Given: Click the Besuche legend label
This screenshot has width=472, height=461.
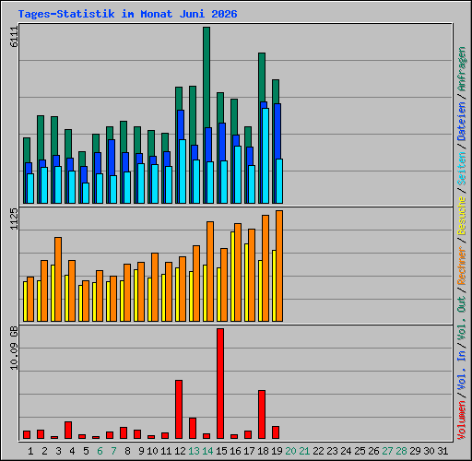Looking at the screenshot, I should pos(462,216).
